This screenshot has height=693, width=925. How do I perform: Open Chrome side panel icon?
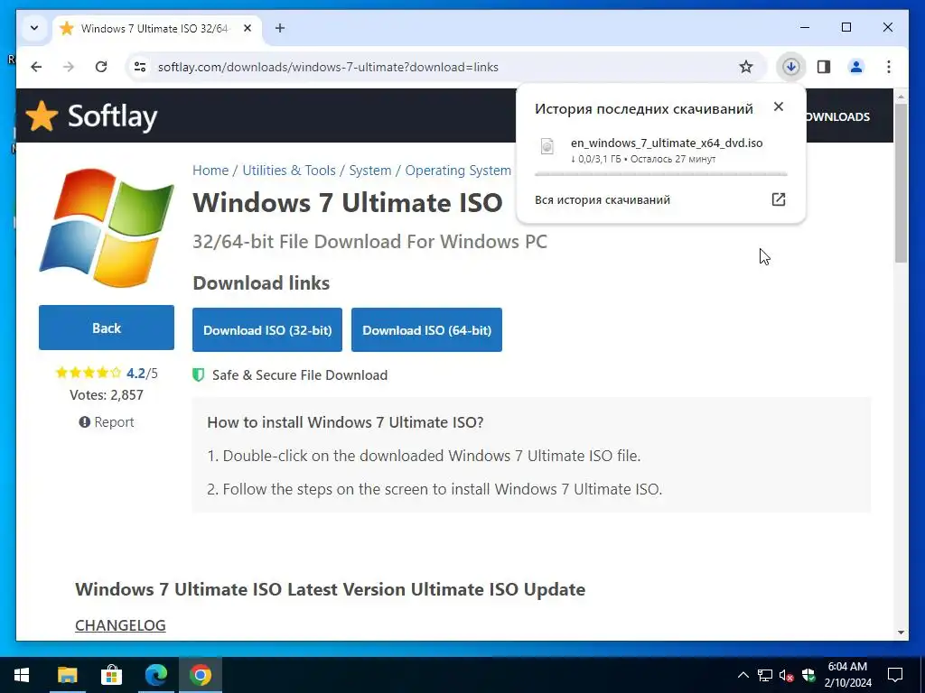tap(824, 67)
